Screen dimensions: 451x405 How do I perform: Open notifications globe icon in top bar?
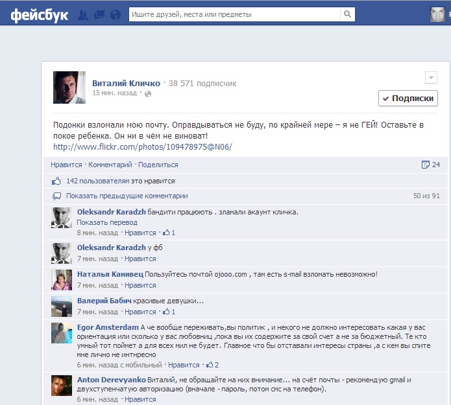tap(116, 15)
